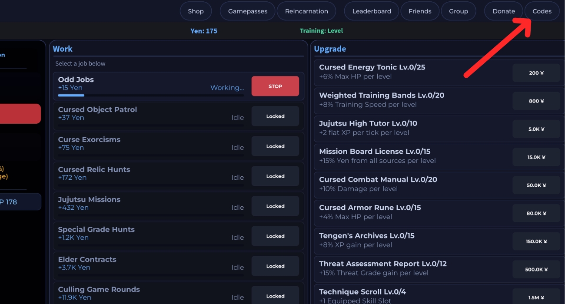Click the Donate button
The image size is (565, 304).
[504, 11]
